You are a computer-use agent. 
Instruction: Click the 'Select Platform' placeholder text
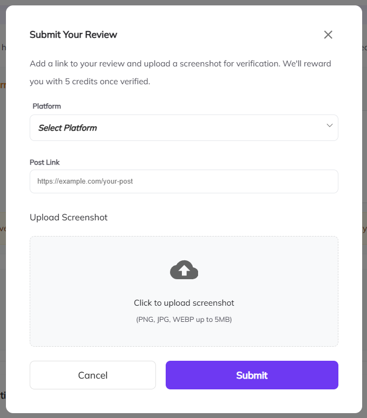(67, 128)
